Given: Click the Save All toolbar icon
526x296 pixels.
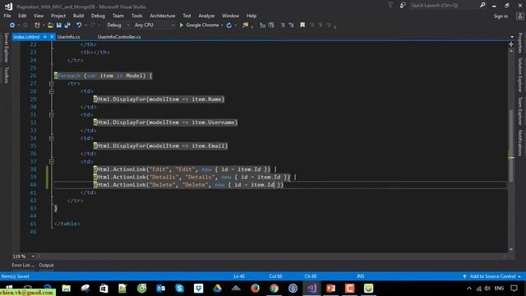Looking at the screenshot, I should coord(67,25).
